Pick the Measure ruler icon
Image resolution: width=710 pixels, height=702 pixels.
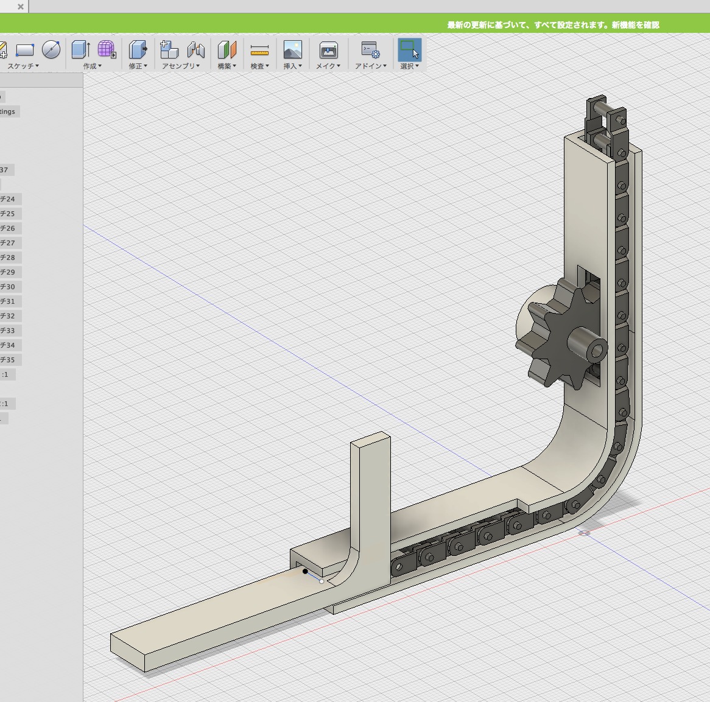coord(259,50)
